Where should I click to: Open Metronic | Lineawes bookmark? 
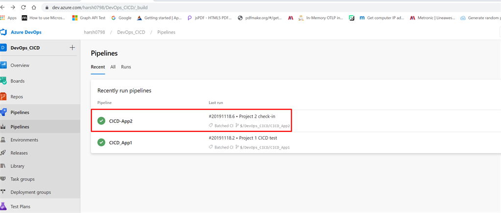click(x=433, y=18)
